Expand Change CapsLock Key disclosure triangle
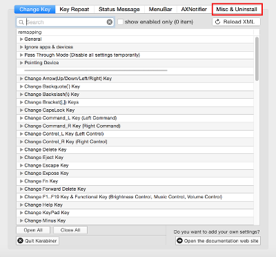This screenshot has height=257, width=276. (21, 110)
